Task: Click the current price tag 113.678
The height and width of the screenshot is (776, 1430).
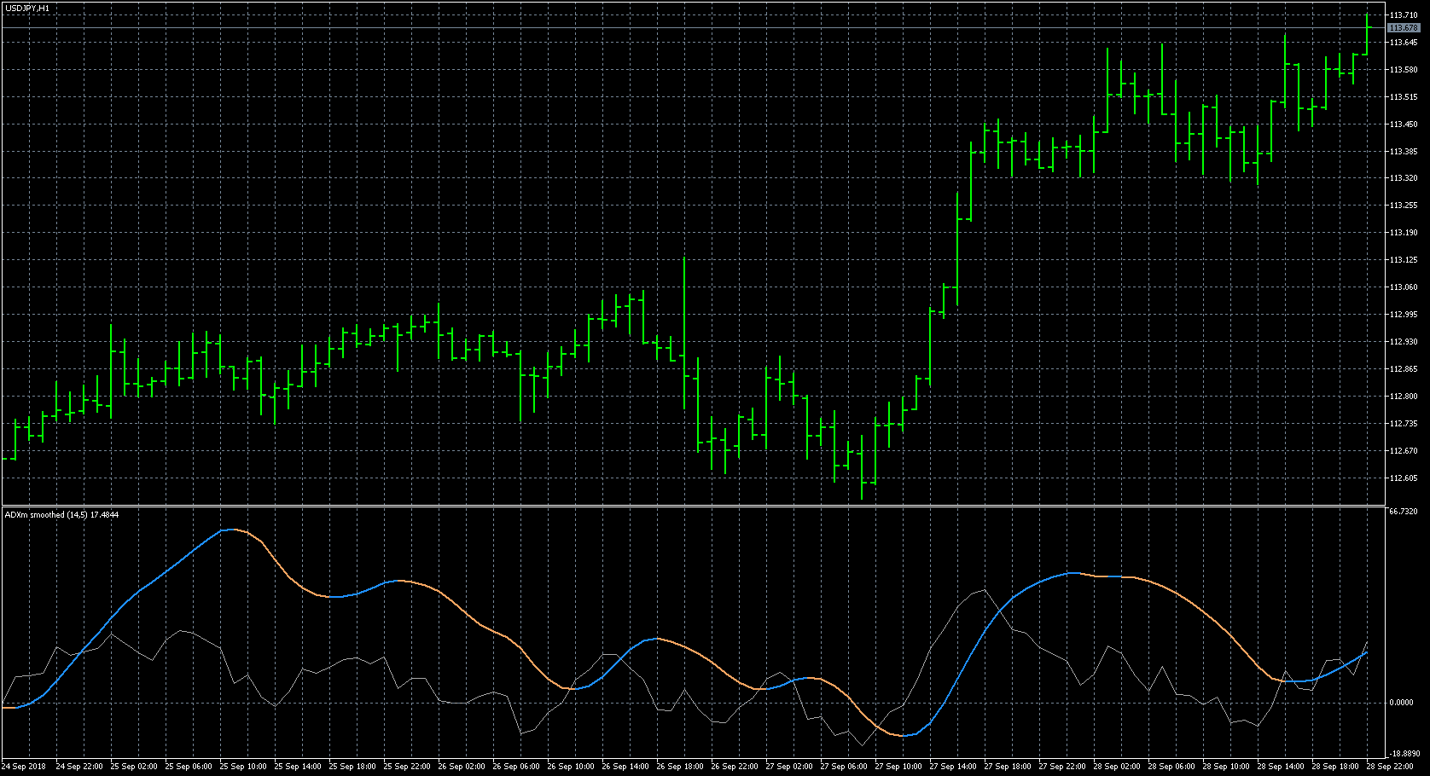Action: (x=1404, y=28)
